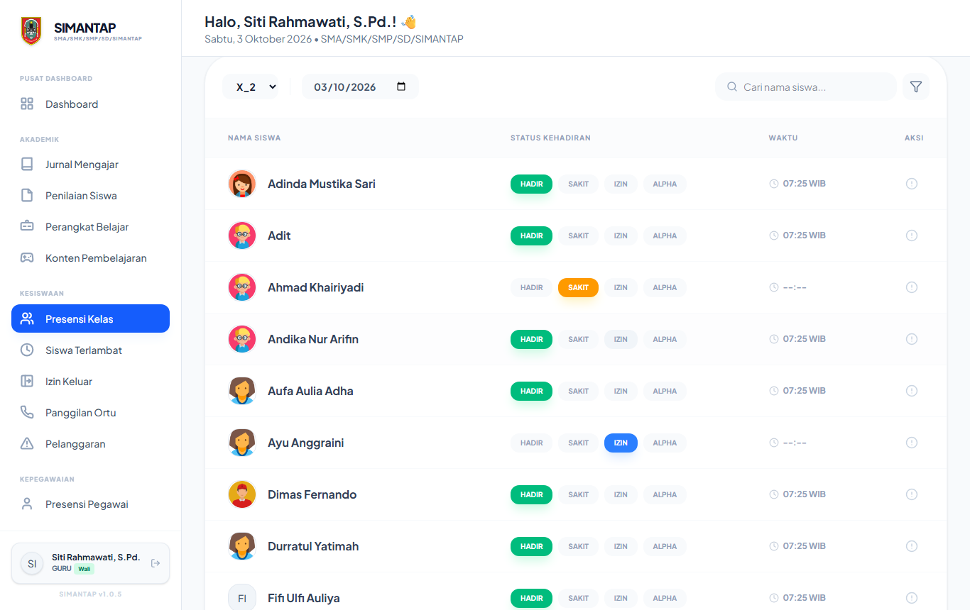Open action info icon for Ahmad Khairiyadi
Viewport: 970px width, 610px height.
click(912, 287)
